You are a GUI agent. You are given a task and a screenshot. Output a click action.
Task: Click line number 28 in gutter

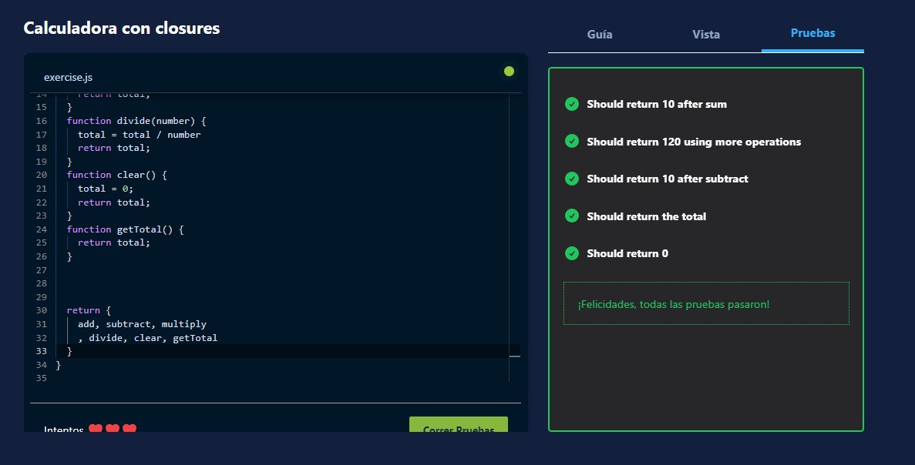point(41,283)
